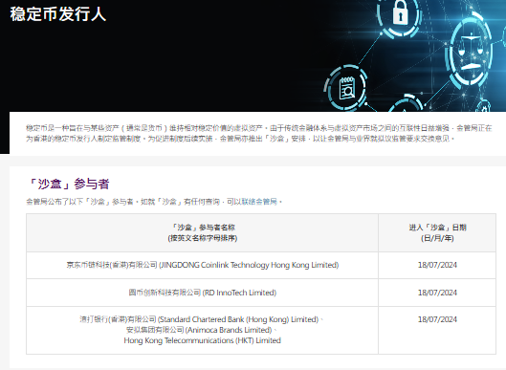Image resolution: width=506 pixels, height=370 pixels.
Task: Select the stablecoin introduction paragraph text
Action: coord(259,133)
